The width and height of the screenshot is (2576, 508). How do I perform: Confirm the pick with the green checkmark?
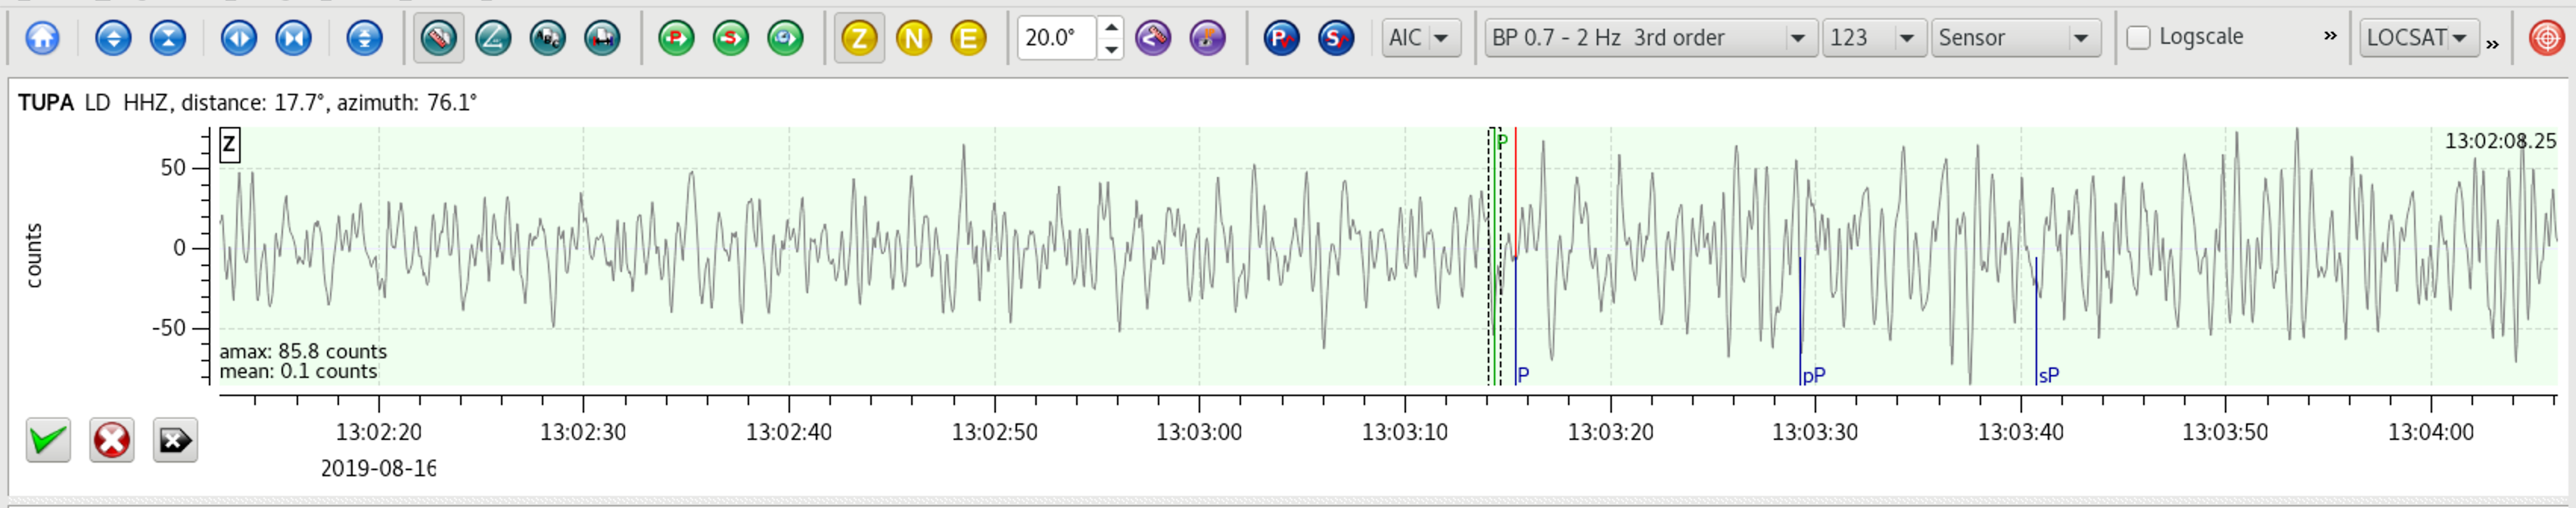tap(48, 440)
